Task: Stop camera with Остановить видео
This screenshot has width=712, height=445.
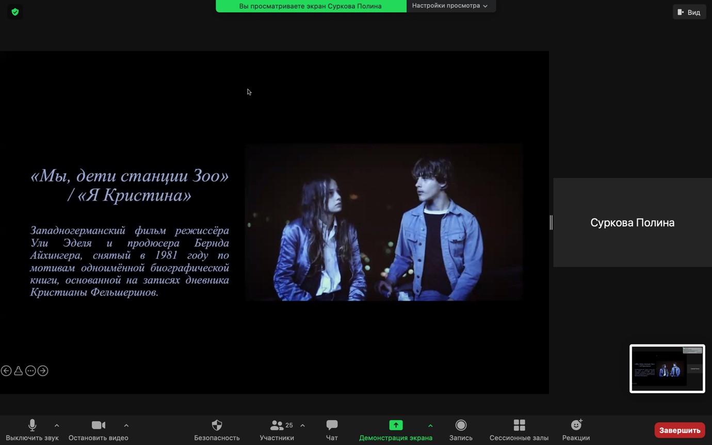Action: click(x=98, y=430)
